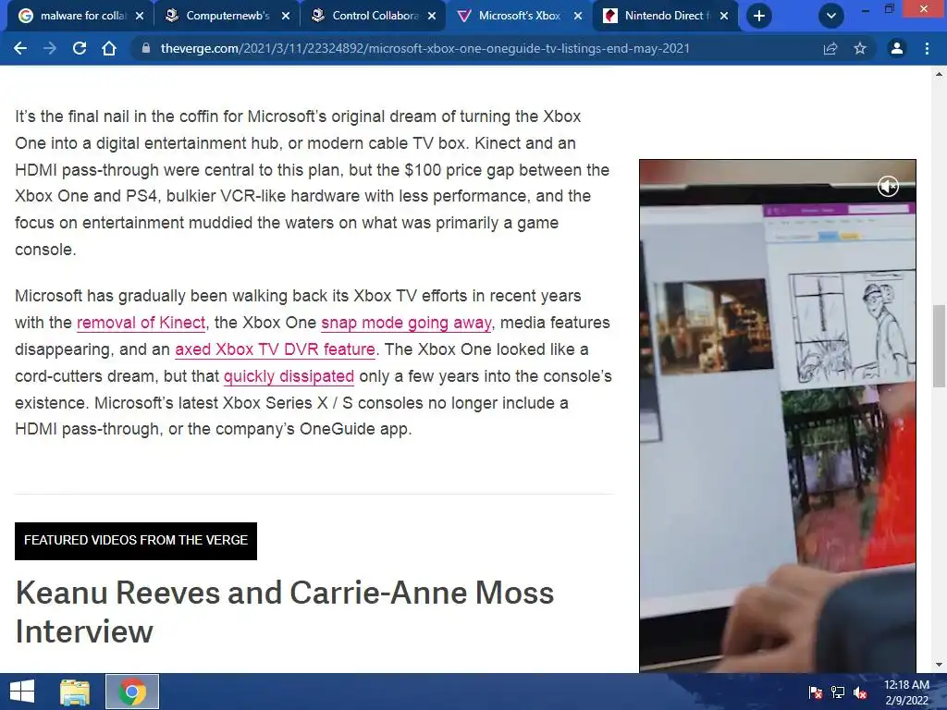View site security lock info
This screenshot has height=710, width=947.
pos(145,48)
